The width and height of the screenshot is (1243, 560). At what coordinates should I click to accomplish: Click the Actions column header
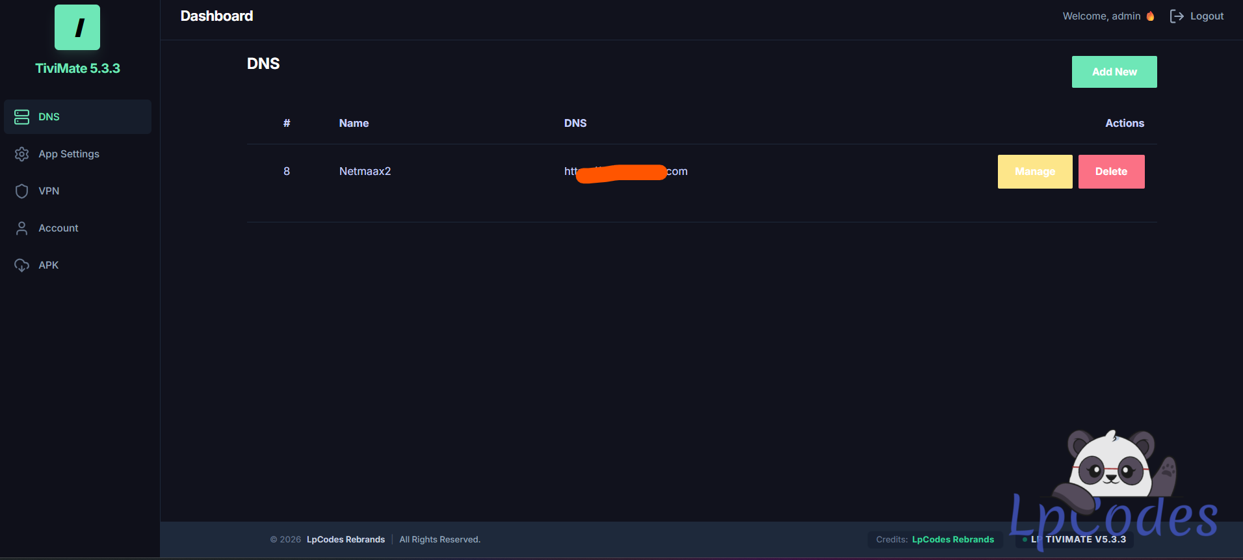(x=1125, y=124)
